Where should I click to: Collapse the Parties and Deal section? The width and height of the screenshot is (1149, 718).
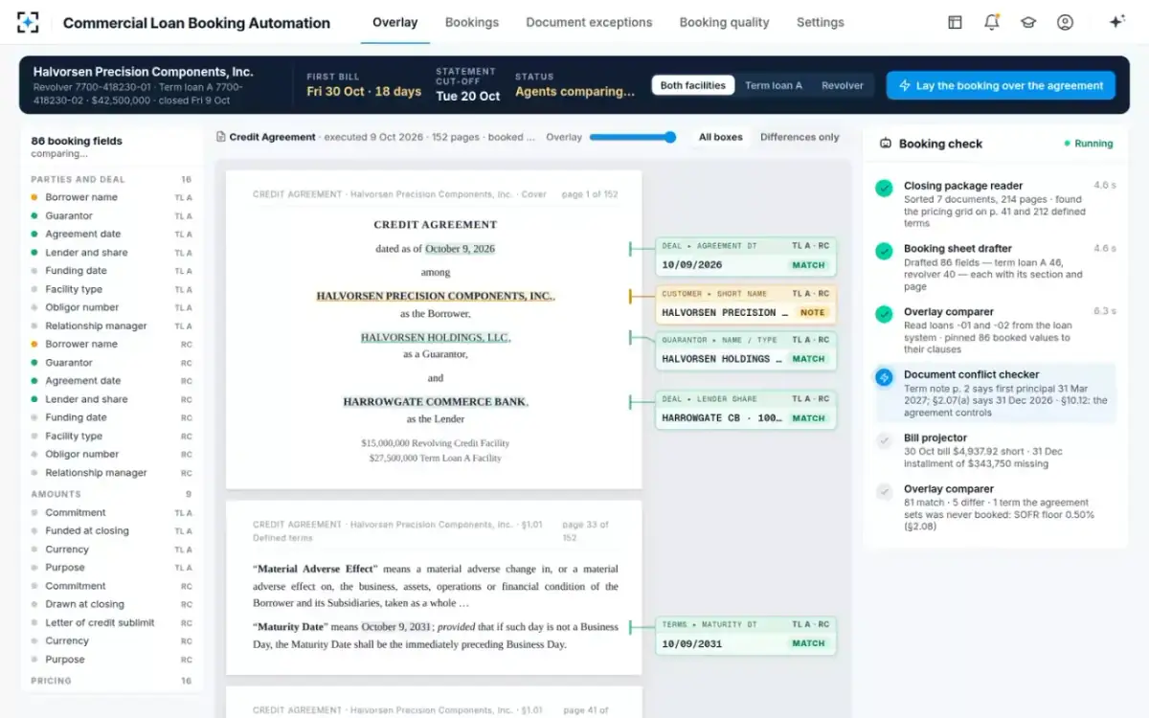pos(111,179)
